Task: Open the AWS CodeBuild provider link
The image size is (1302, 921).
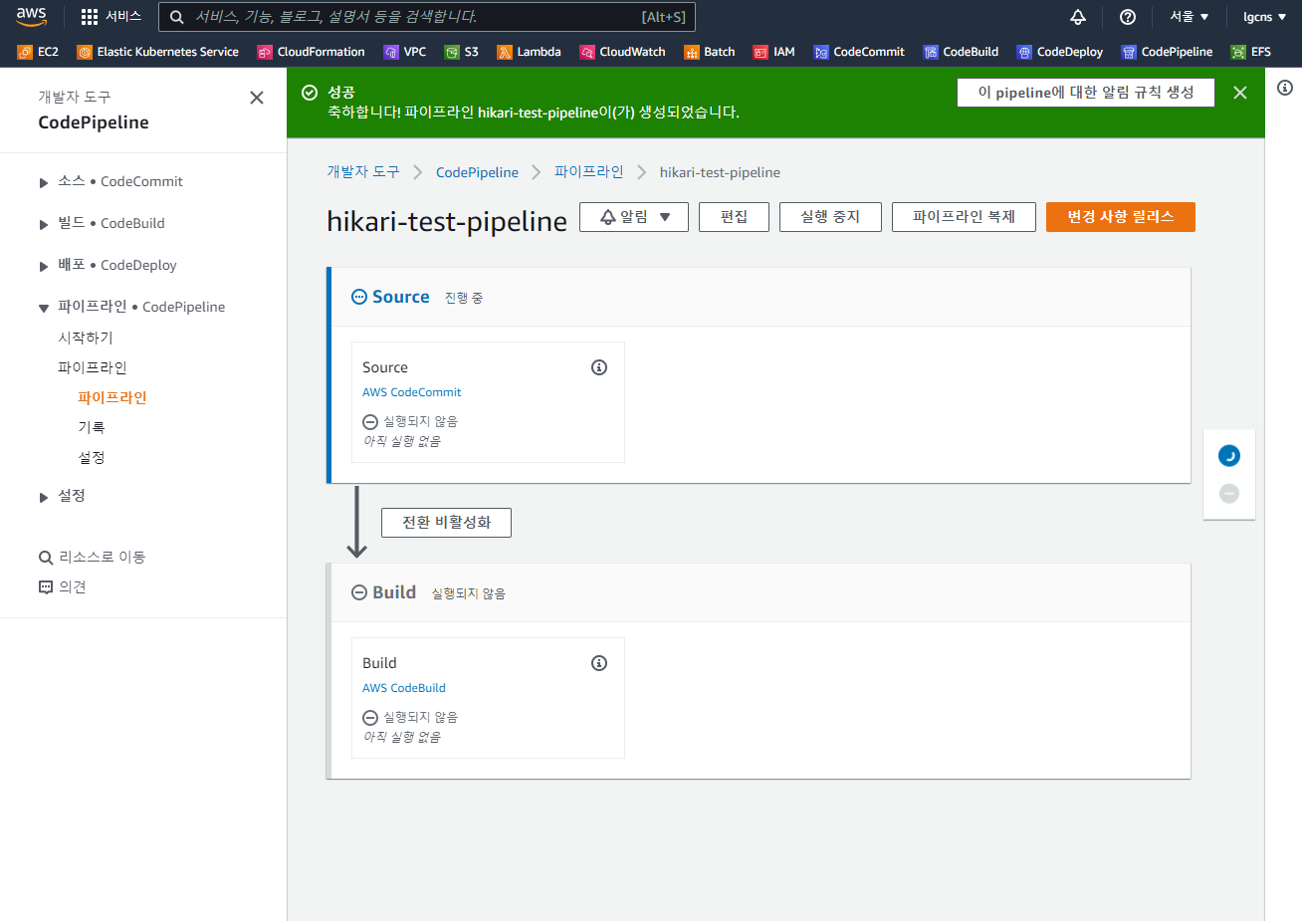Action: [404, 688]
